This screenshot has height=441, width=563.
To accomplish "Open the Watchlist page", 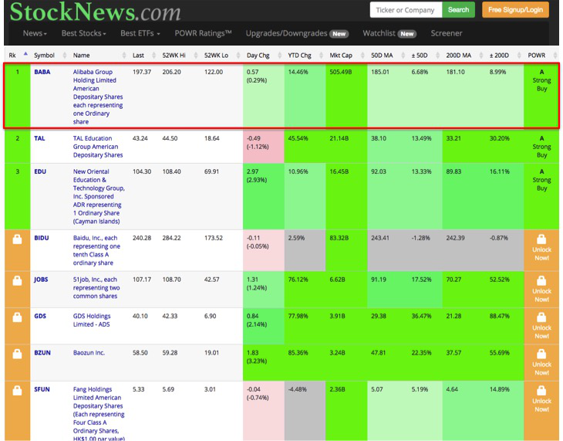I will [x=389, y=33].
